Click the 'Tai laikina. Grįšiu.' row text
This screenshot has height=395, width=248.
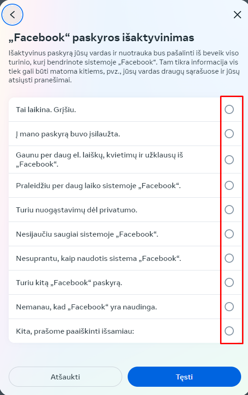pyautogui.click(x=46, y=110)
